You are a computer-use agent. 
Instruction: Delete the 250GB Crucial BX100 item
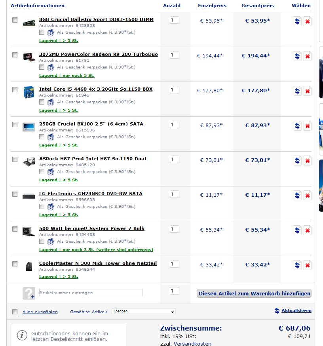tap(307, 126)
